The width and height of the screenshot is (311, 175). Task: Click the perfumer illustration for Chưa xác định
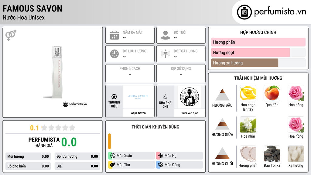click(190, 97)
